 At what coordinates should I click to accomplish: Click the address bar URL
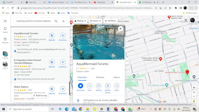(x=87, y=8)
